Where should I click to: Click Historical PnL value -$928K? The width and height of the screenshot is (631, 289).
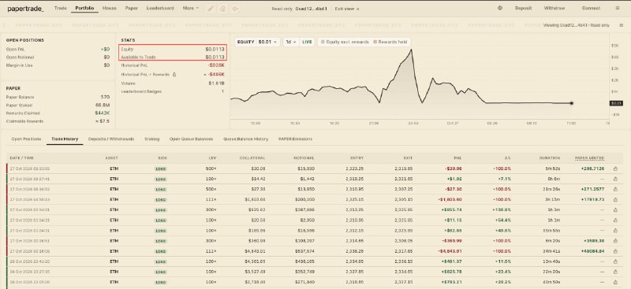click(x=216, y=65)
